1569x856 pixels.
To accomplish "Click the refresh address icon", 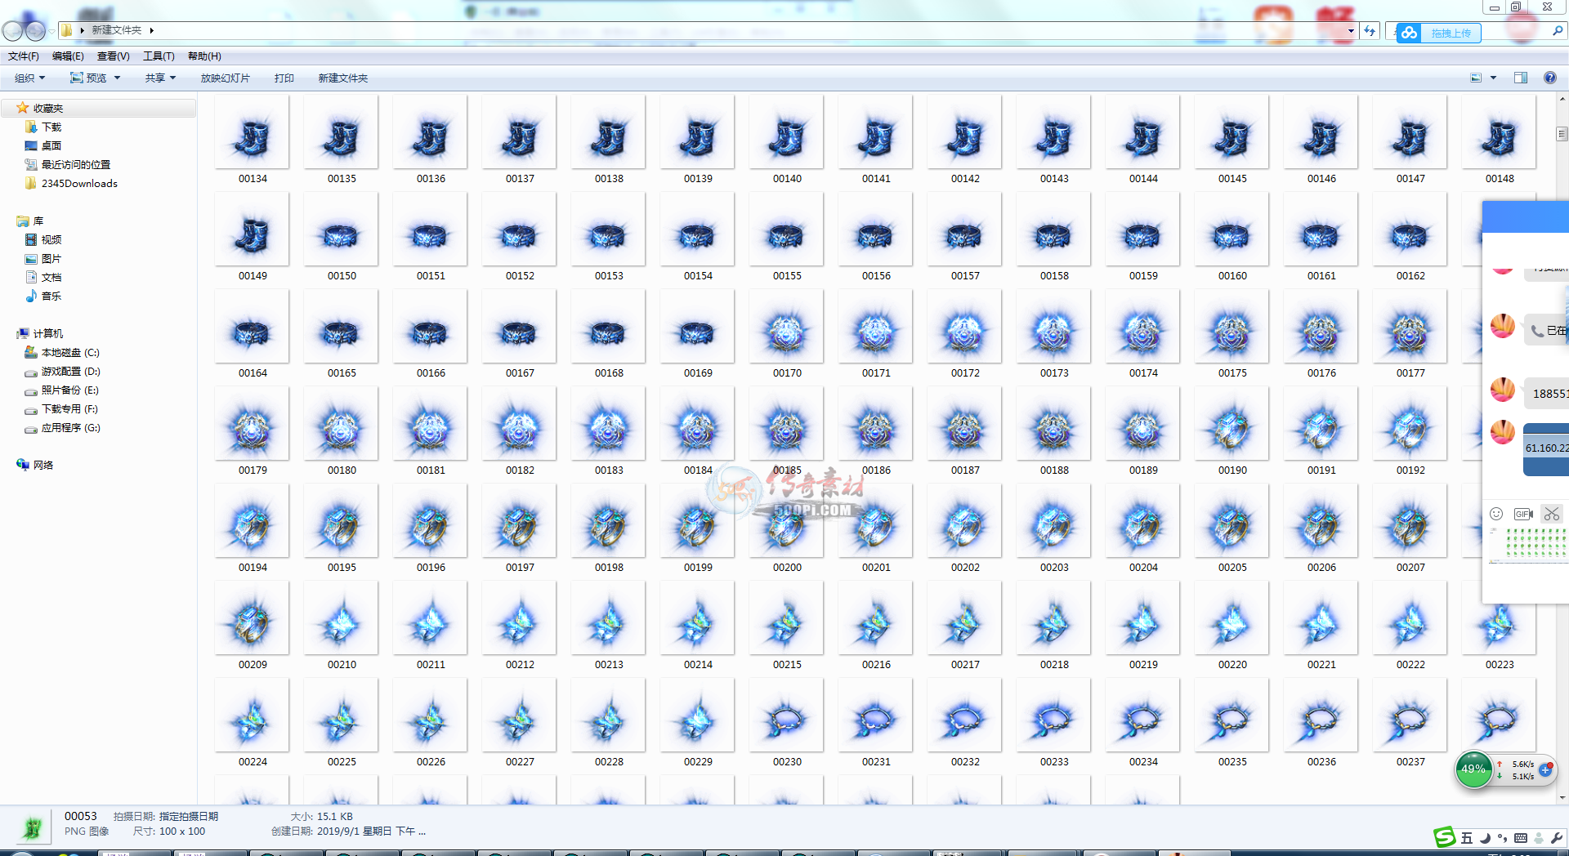I will pos(1370,31).
